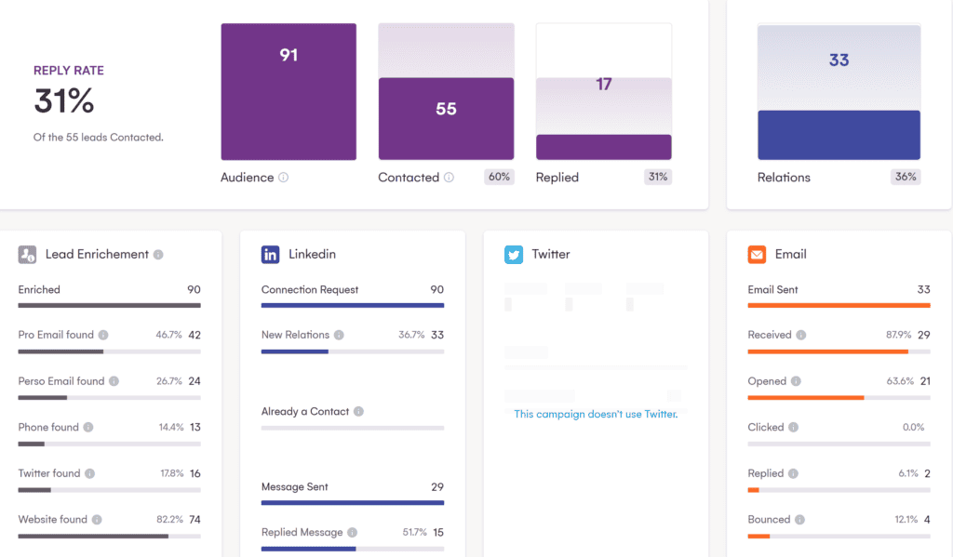Click the Twitter bird icon
The height and width of the screenshot is (557, 953).
pos(514,254)
